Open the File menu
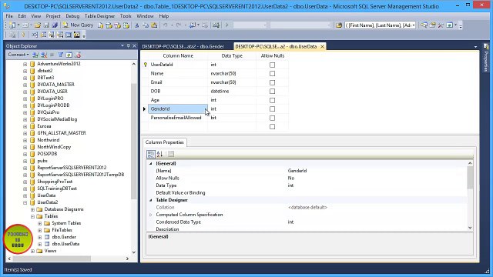493x277 pixels. point(9,16)
